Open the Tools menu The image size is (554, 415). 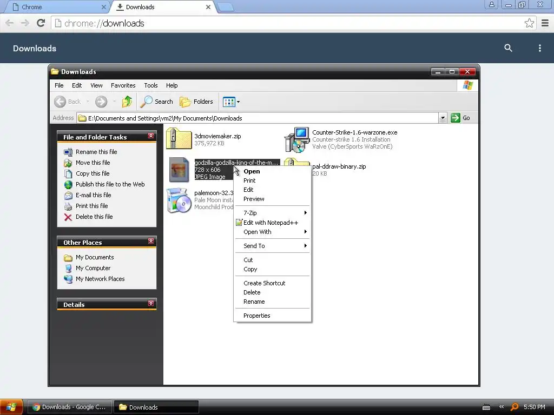click(151, 85)
